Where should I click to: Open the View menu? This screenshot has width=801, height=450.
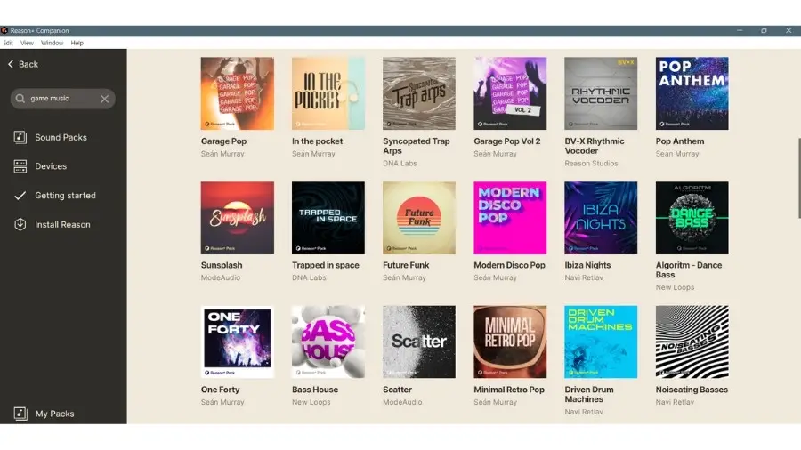tap(27, 43)
